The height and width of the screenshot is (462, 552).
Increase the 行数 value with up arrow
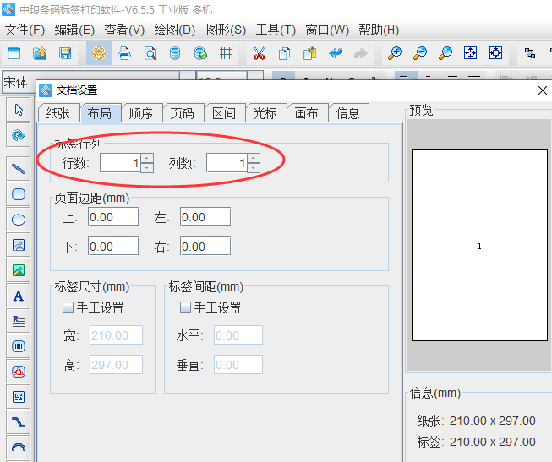[x=147, y=158]
